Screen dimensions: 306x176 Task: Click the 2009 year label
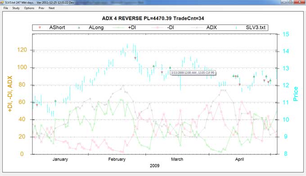point(154,166)
